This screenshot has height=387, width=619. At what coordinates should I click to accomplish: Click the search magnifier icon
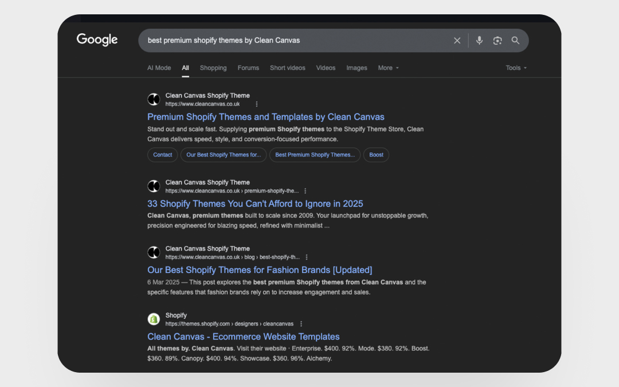click(515, 40)
